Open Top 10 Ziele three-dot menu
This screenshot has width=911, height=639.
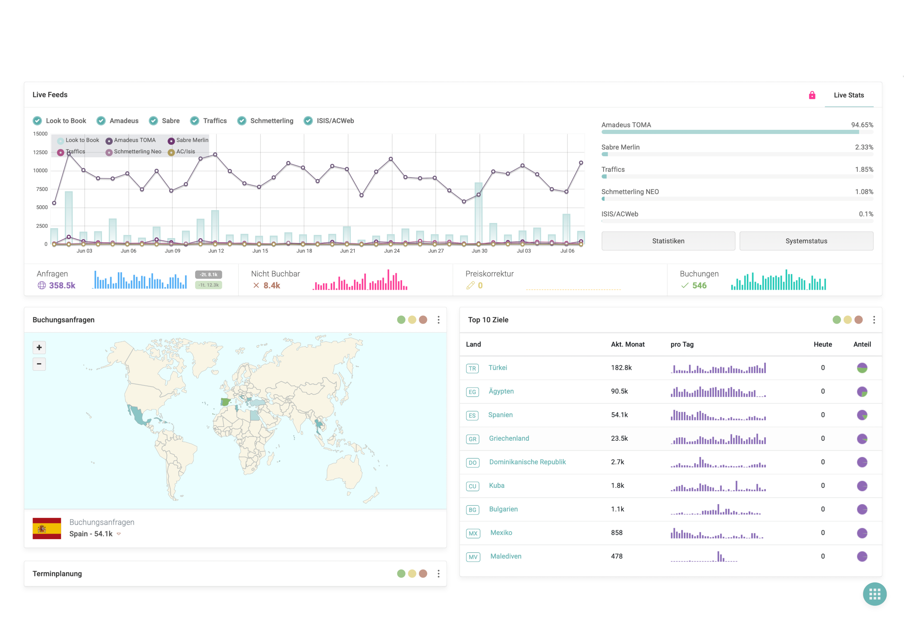pos(874,320)
